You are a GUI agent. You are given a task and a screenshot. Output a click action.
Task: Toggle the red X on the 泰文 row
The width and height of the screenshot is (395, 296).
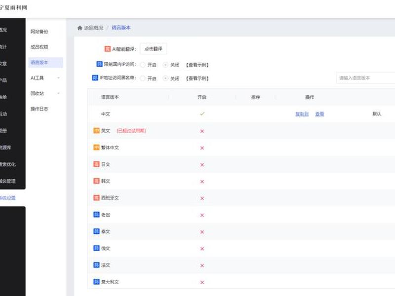[x=202, y=232]
